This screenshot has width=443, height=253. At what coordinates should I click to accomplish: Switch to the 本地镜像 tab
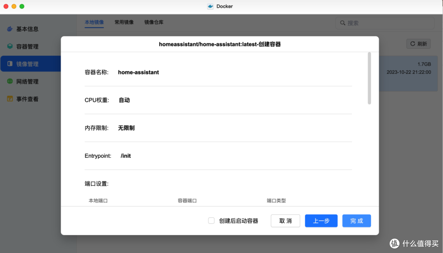94,22
